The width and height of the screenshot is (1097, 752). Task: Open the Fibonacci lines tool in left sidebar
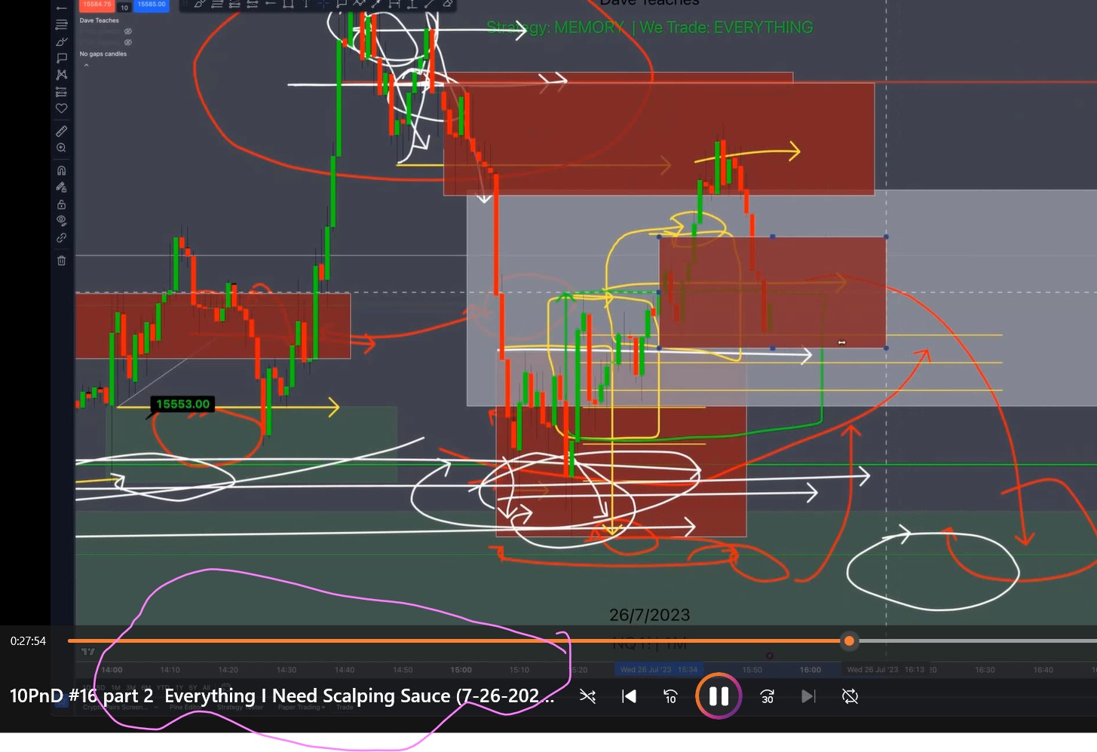(62, 25)
